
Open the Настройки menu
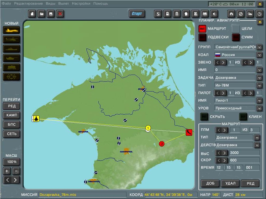[x=81, y=3]
